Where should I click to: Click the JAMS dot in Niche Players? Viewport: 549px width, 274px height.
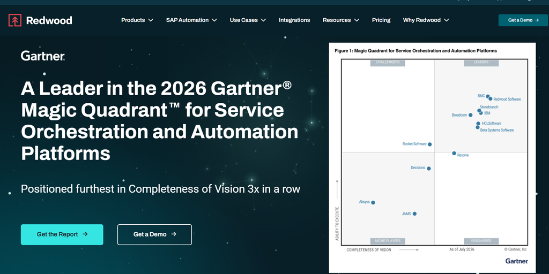click(x=414, y=214)
